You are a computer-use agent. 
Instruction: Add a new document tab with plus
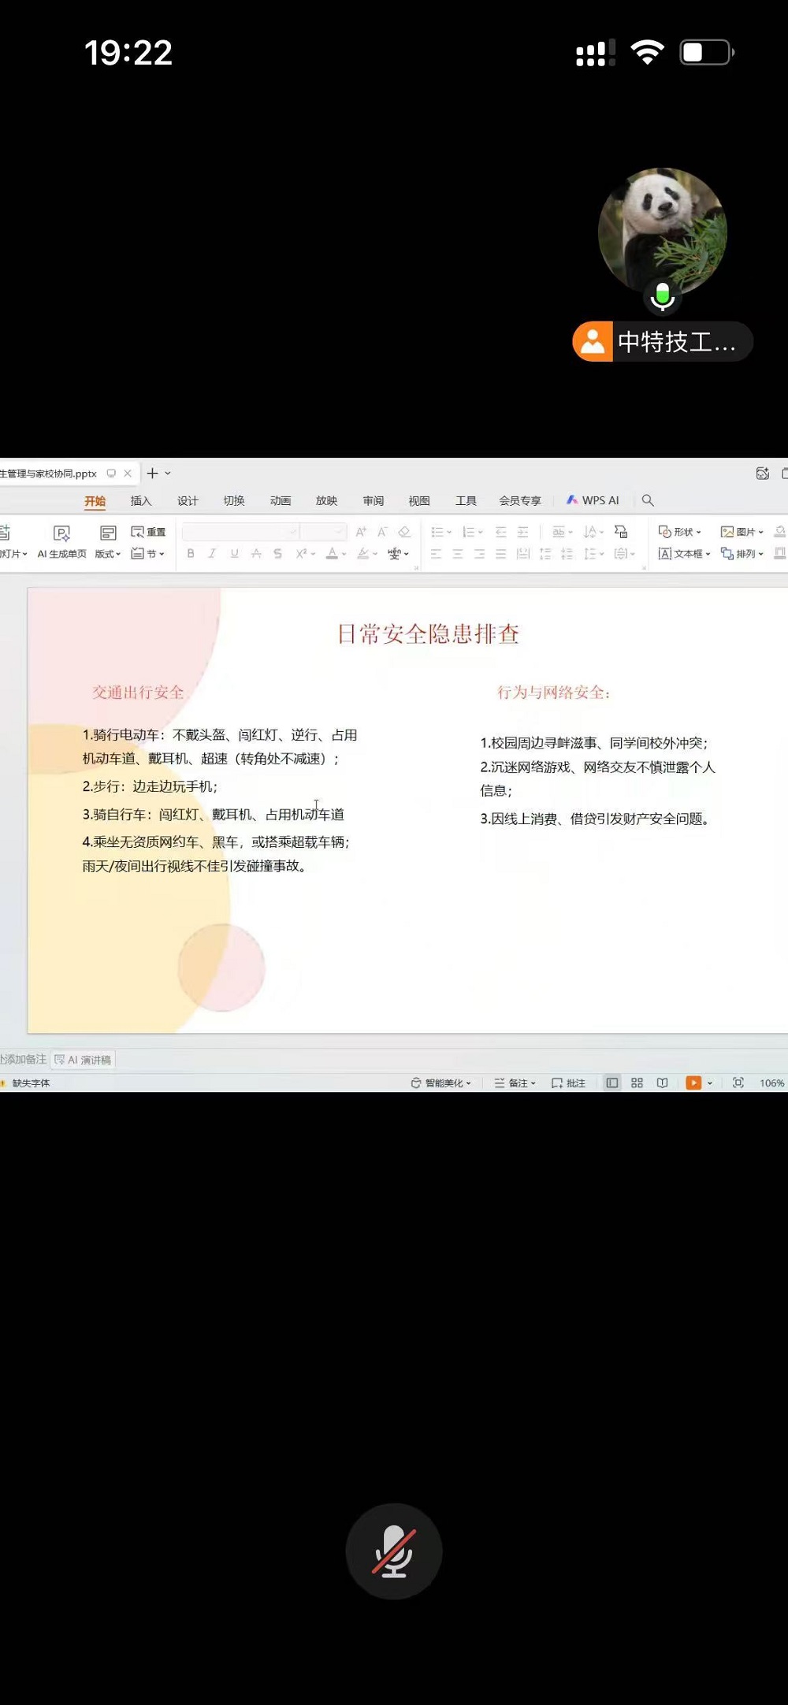coord(153,473)
